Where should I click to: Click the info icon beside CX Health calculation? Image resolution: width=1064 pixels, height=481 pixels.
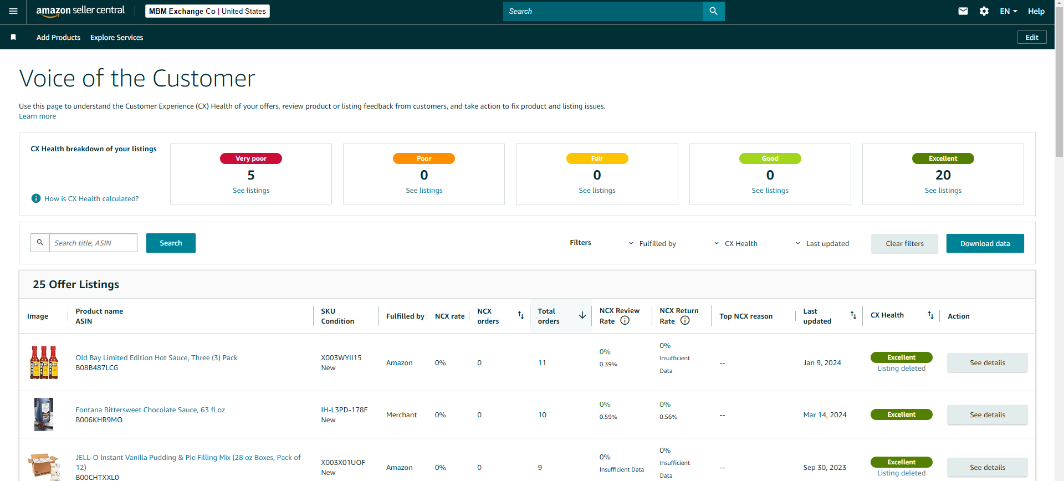point(36,198)
